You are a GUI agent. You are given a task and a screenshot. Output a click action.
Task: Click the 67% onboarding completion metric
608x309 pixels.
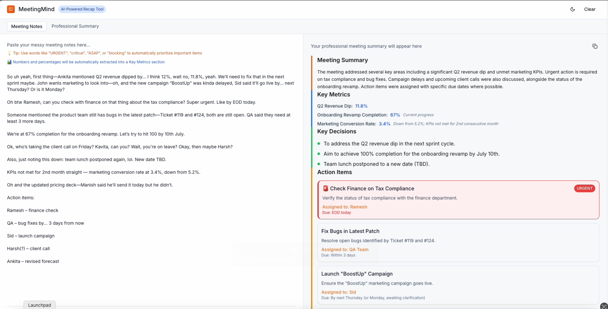pos(395,115)
